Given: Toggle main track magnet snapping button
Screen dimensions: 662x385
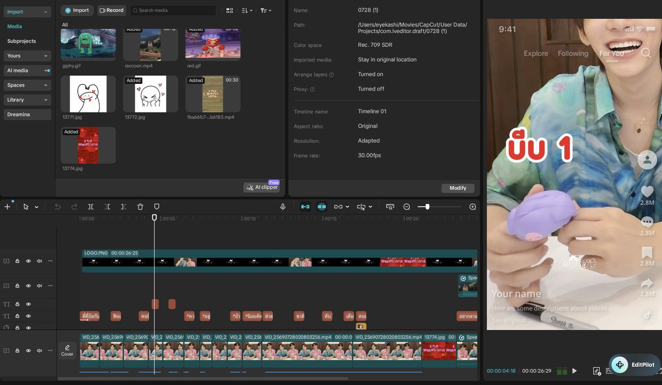Looking at the screenshot, I should (x=305, y=207).
